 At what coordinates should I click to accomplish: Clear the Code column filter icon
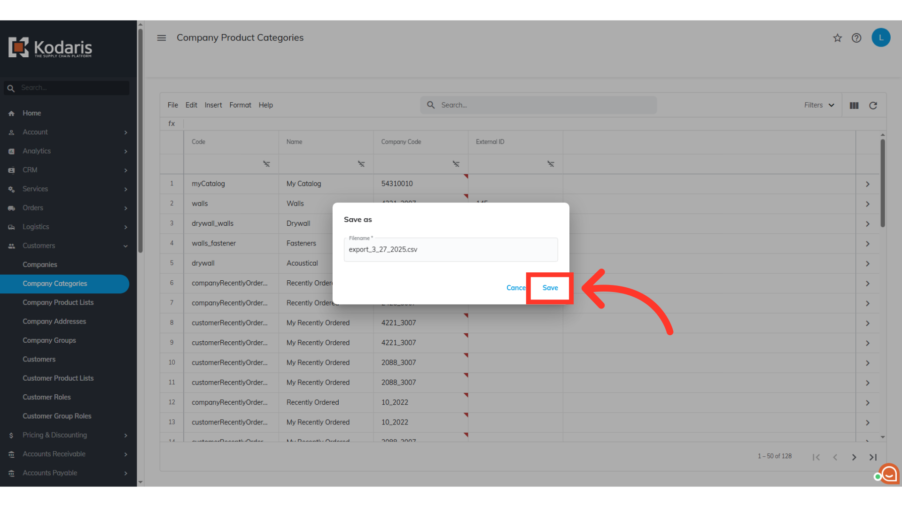pos(266,164)
